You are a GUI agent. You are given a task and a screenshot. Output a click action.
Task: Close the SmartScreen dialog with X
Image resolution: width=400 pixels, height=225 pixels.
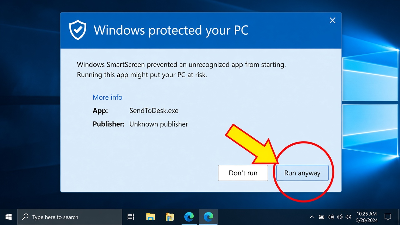coord(332,20)
